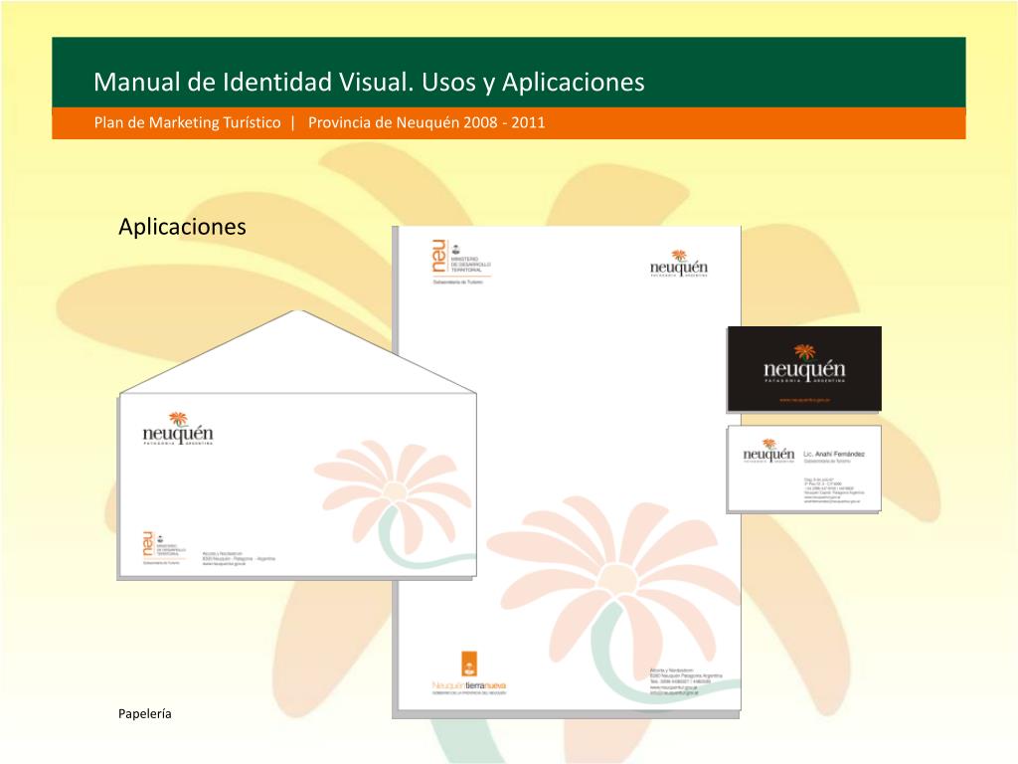Viewport: 1018px width, 764px height.
Task: Click the title 'Manual de Identidad Visual. Usos y Aplicaciones'
Action: pyautogui.click(x=369, y=82)
